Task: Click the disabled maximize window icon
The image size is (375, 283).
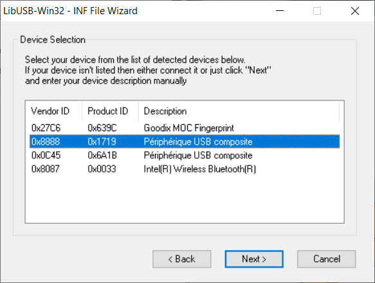Action: coord(317,11)
